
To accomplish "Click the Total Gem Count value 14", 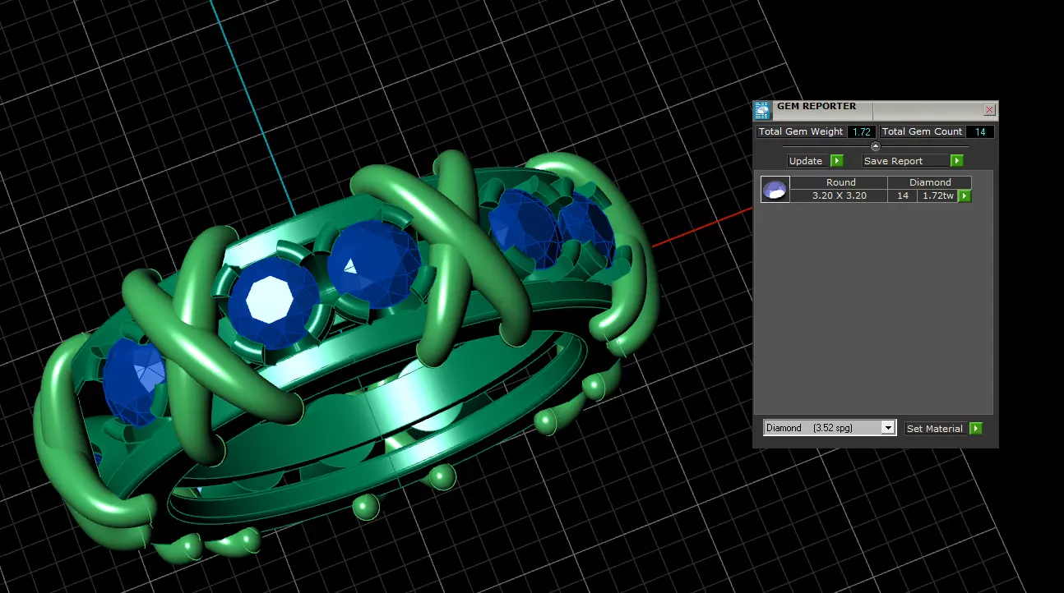I will [980, 131].
